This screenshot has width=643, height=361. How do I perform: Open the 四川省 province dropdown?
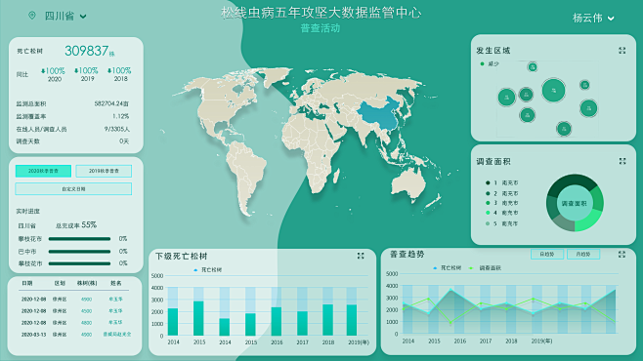coord(65,16)
